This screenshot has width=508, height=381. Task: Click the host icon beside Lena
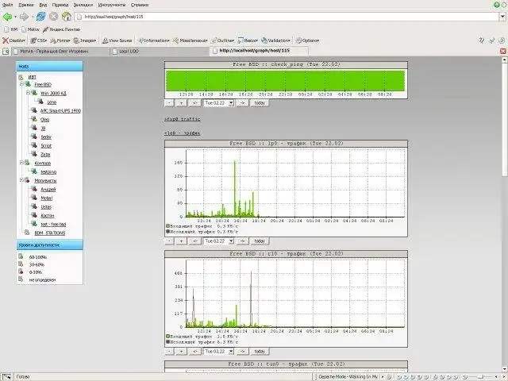point(40,102)
